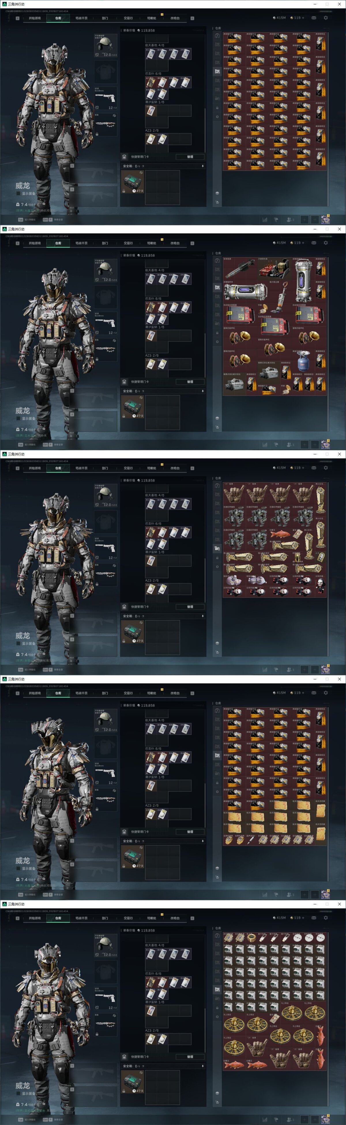Click the pistol weapon slot in coffee-bean-only window
The image size is (346, 1125).
point(106,98)
